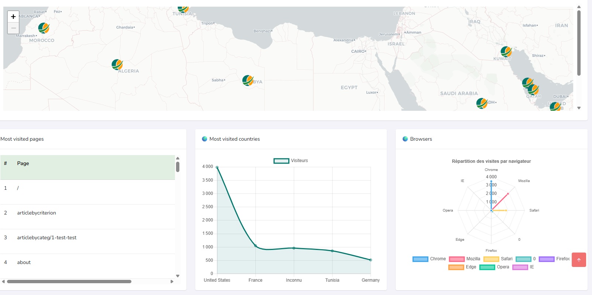Screen dimensions: 592x295
Task: Click the France data point on chart
Action: [255, 246]
